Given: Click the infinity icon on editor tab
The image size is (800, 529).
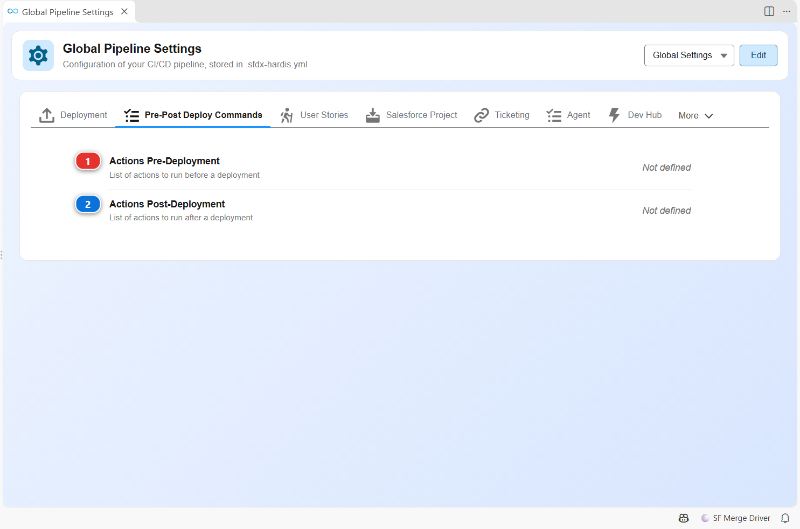Looking at the screenshot, I should click(x=13, y=11).
